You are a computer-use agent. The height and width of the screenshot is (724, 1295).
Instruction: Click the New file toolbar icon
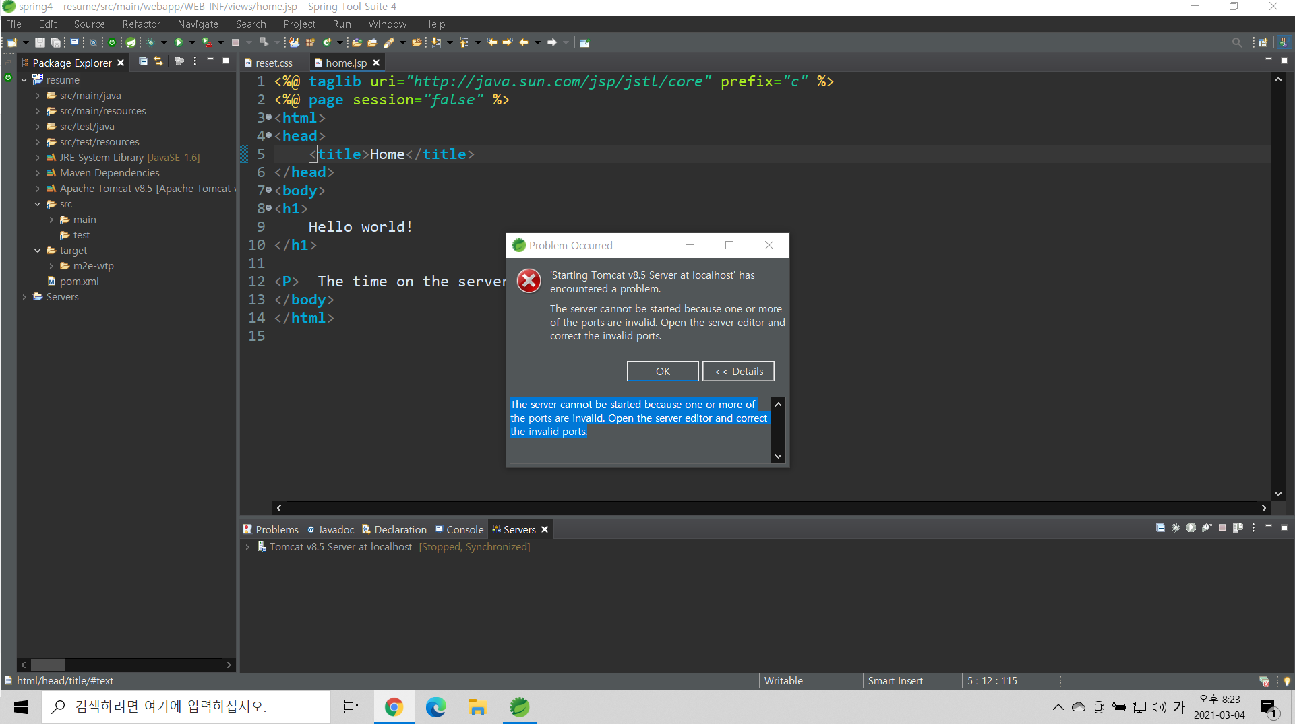coord(12,42)
